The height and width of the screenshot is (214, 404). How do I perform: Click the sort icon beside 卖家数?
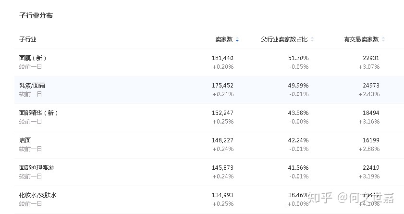(237, 39)
